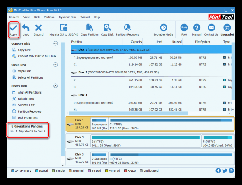Viewport: 242px width, 185px height.
Task: Select C:(NTFS) block on Disk 1 map
Action: point(171,124)
